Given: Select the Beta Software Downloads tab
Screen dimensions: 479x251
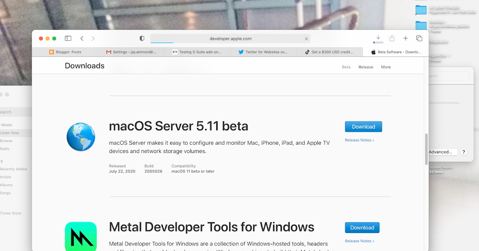Looking at the screenshot, I should coord(396,52).
